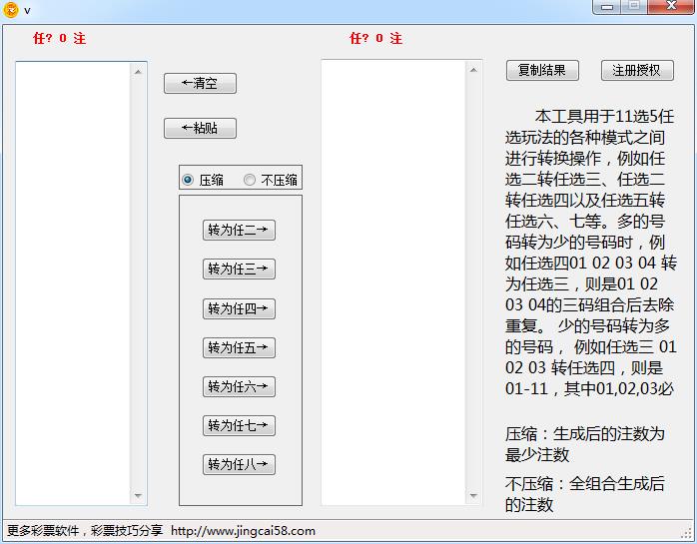Convert to 任四 with the 转为任四 button

click(x=239, y=308)
